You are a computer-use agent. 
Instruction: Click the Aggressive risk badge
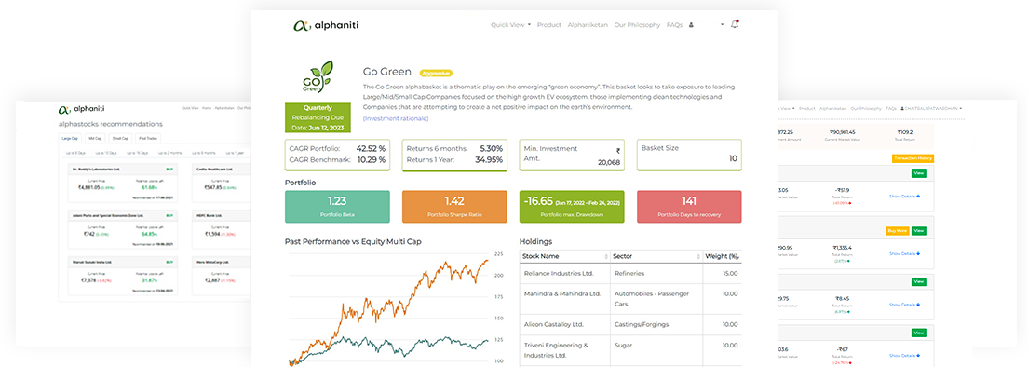[x=436, y=73]
